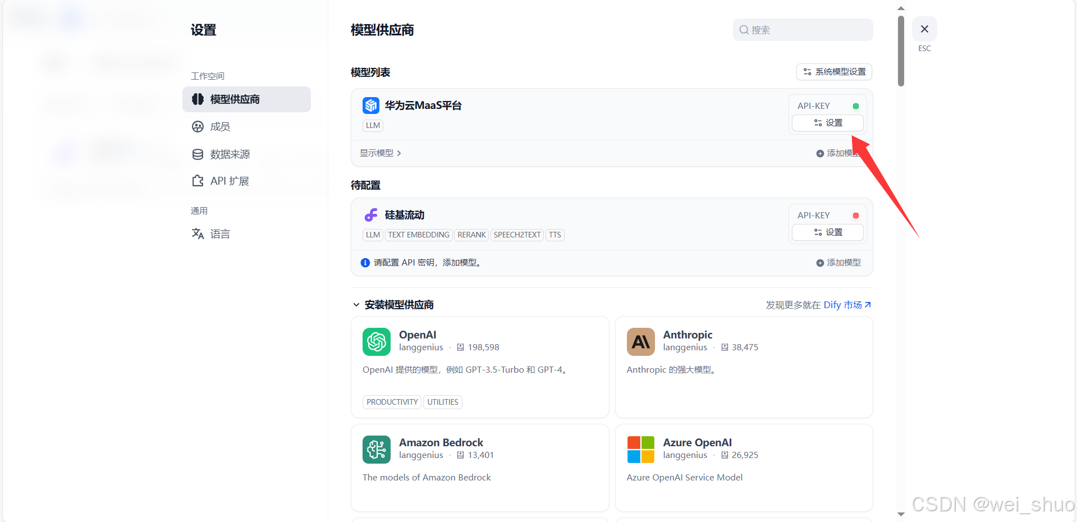
Task: Open 设置 for 硅基流动 API-KEY
Action: pyautogui.click(x=828, y=232)
